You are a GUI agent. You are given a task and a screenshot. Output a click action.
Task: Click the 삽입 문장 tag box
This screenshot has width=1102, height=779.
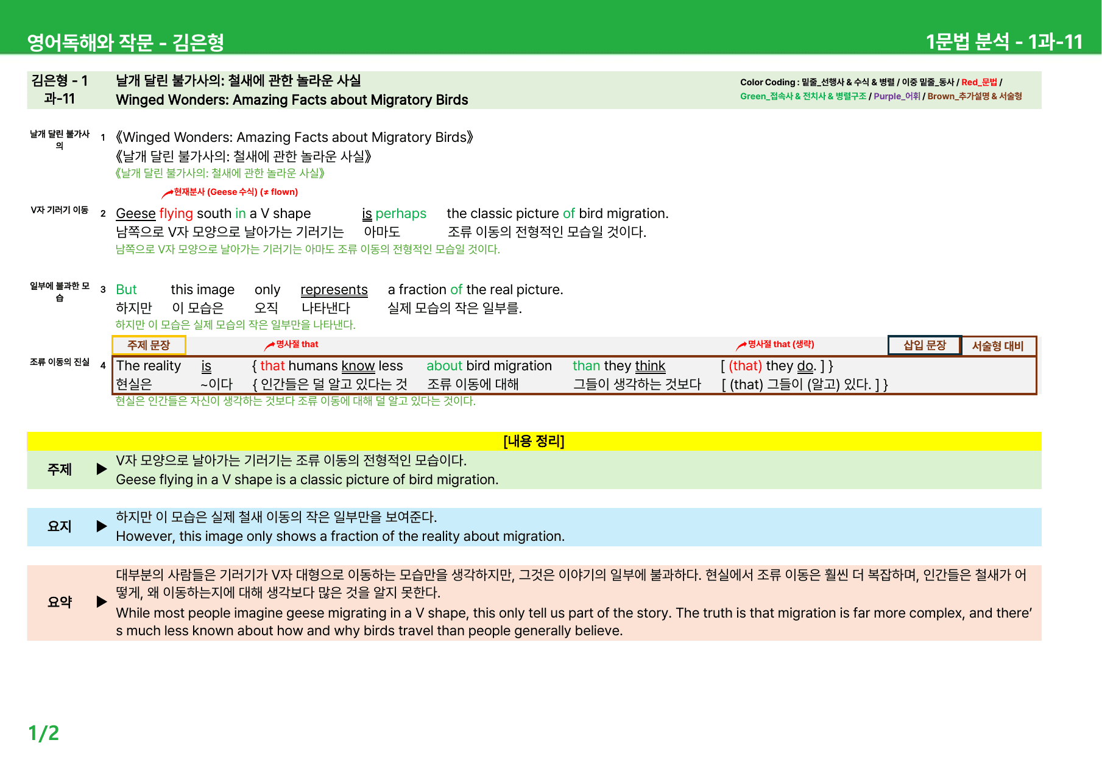pyautogui.click(x=924, y=345)
